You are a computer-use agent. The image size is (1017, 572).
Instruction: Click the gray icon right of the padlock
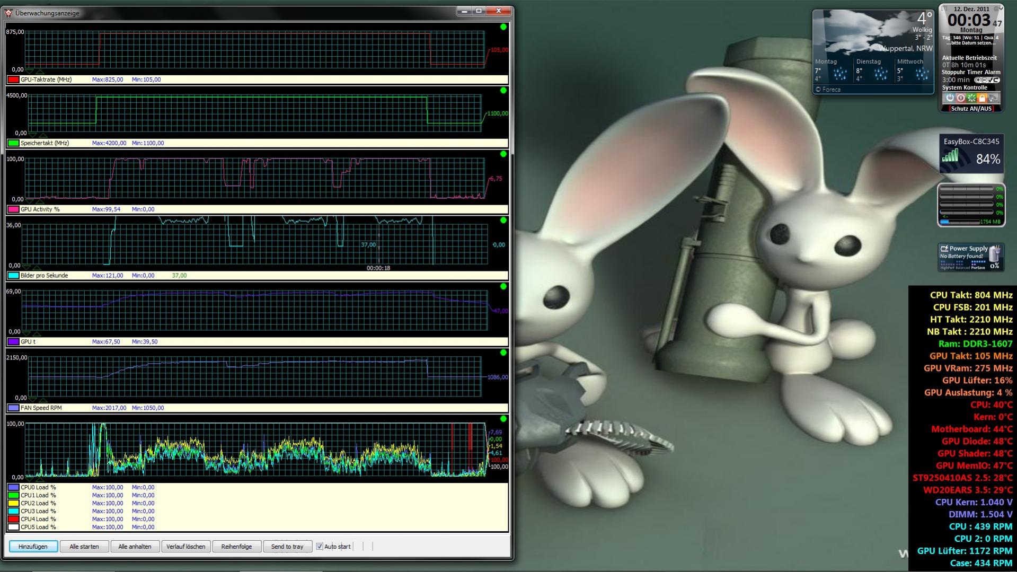993,98
